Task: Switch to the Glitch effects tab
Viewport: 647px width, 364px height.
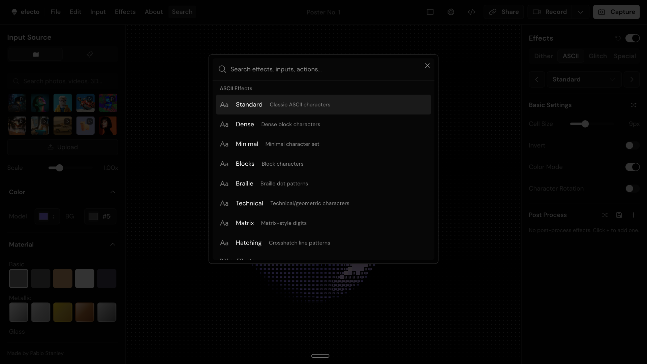Action: click(x=597, y=56)
